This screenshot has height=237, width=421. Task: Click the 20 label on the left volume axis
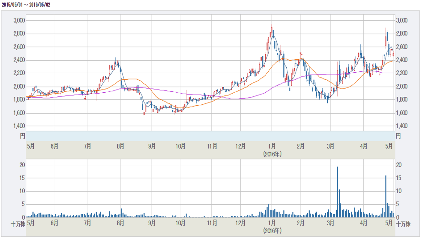(x=22, y=165)
